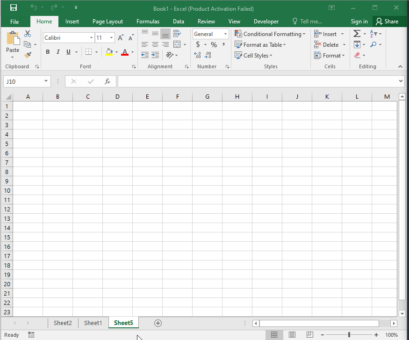Toggle Bold formatting
409x340 pixels.
point(48,52)
